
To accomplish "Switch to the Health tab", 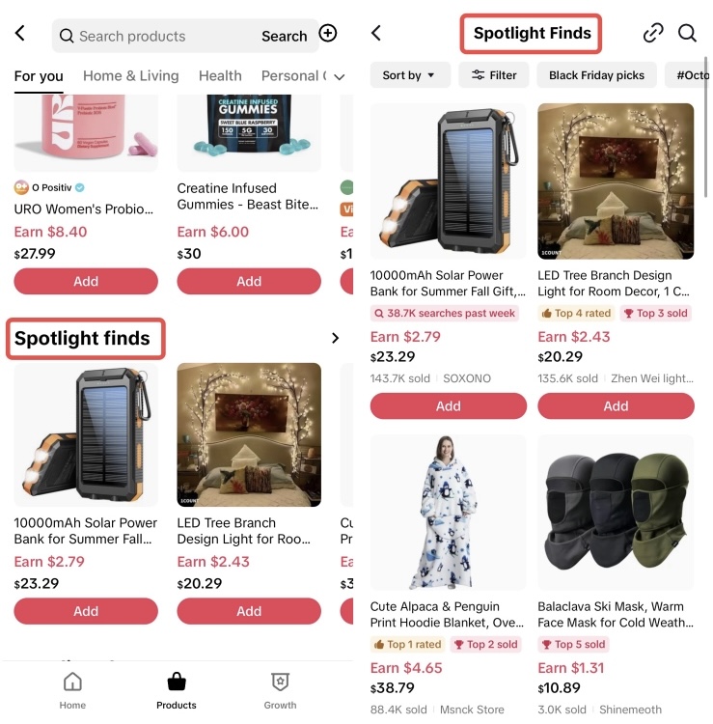I will tap(220, 75).
